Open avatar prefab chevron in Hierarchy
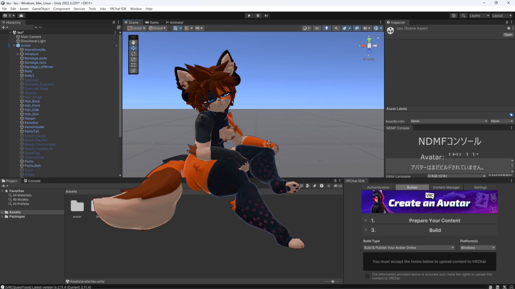Screen dimensions: 515x289 pyautogui.click(x=116, y=45)
